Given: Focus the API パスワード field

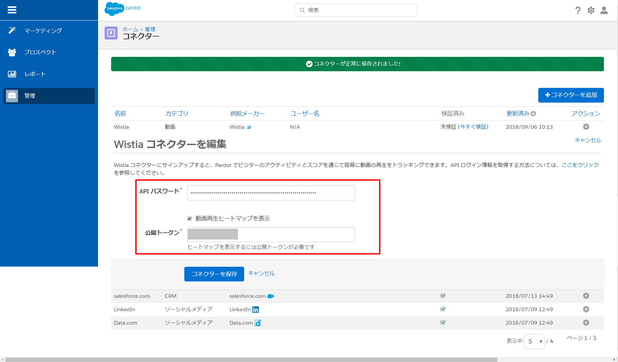Looking at the screenshot, I should coord(271,193).
